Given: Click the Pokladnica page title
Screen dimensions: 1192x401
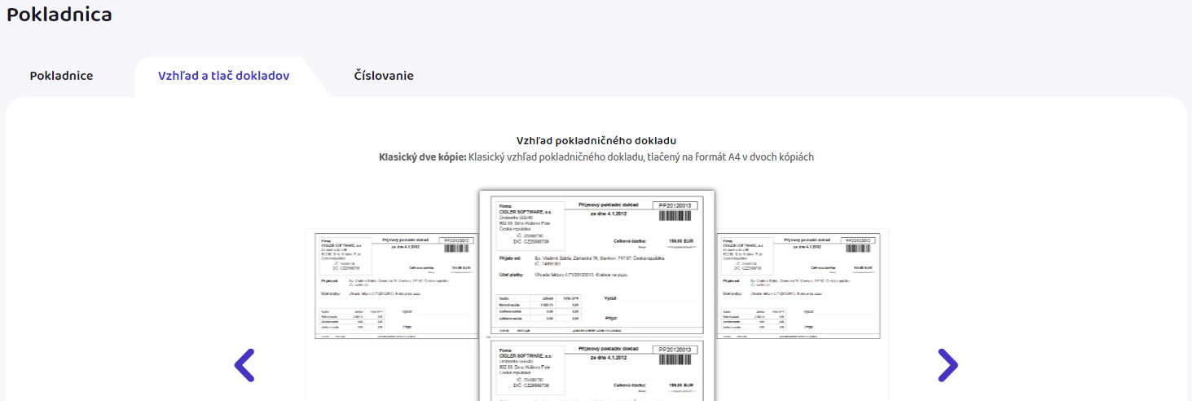Looking at the screenshot, I should [x=59, y=14].
